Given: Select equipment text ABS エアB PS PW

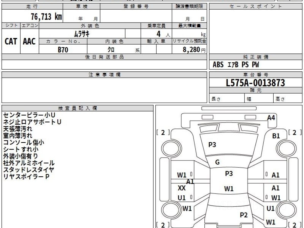Looking at the screenshot, I should (x=236, y=65).
